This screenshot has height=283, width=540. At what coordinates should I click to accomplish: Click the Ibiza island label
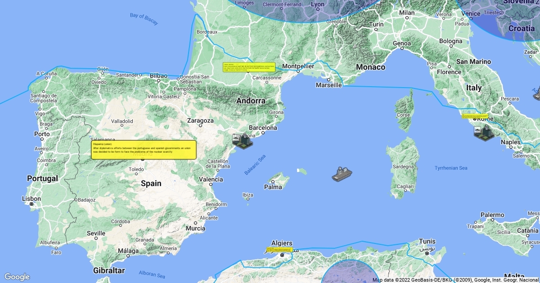tap(247, 195)
